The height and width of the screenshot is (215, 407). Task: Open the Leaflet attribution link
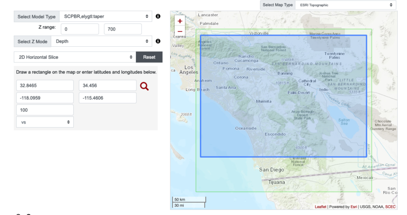click(321, 207)
